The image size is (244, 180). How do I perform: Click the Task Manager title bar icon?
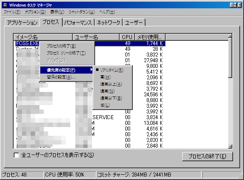pos(5,5)
